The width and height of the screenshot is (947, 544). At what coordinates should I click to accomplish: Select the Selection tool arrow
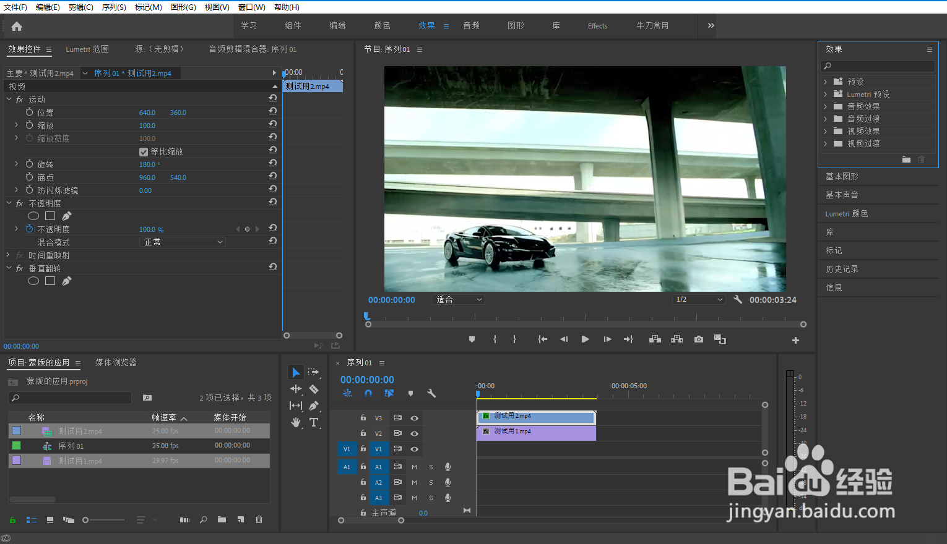(x=296, y=372)
